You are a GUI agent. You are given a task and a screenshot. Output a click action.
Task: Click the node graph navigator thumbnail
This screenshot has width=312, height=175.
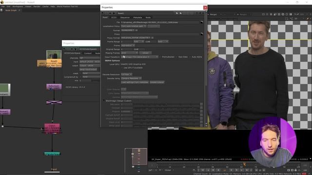tap(136, 160)
